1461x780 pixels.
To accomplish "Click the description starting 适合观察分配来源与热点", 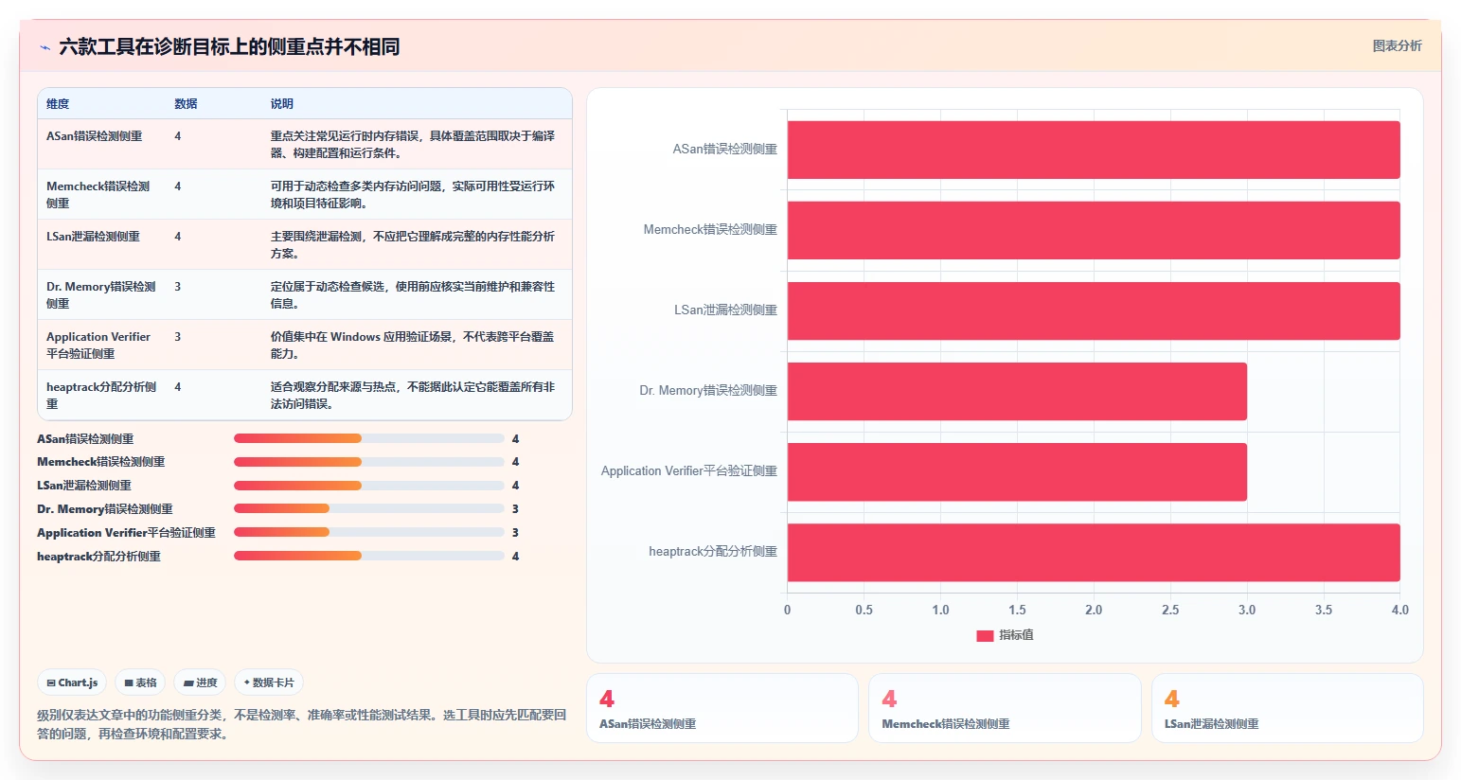I will pos(414,395).
